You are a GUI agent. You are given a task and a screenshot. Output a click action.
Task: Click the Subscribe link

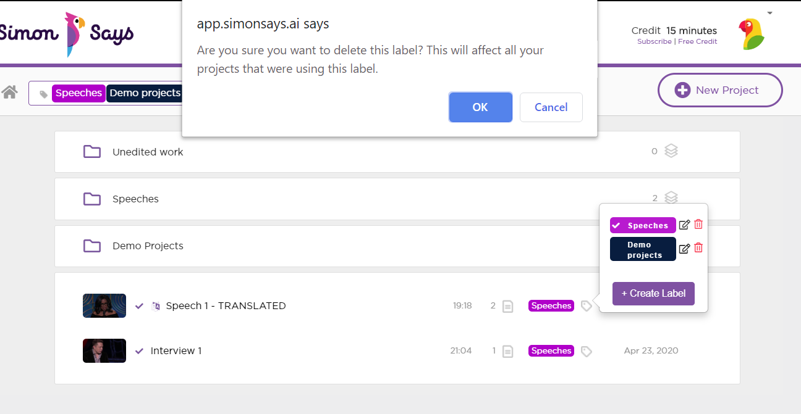coord(654,41)
